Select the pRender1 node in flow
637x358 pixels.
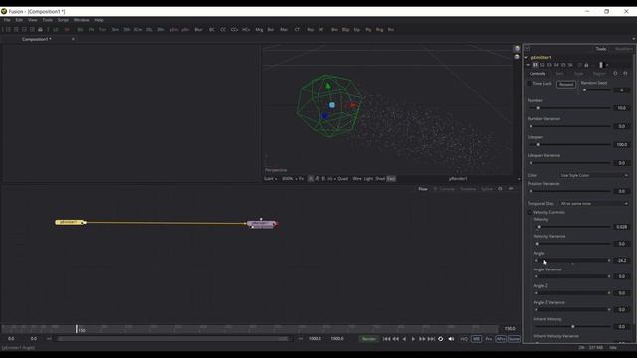(261, 224)
